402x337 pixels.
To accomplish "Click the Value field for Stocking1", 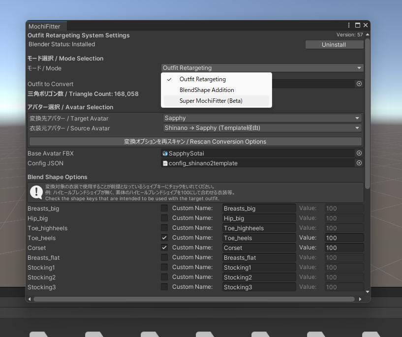I will 344,267.
